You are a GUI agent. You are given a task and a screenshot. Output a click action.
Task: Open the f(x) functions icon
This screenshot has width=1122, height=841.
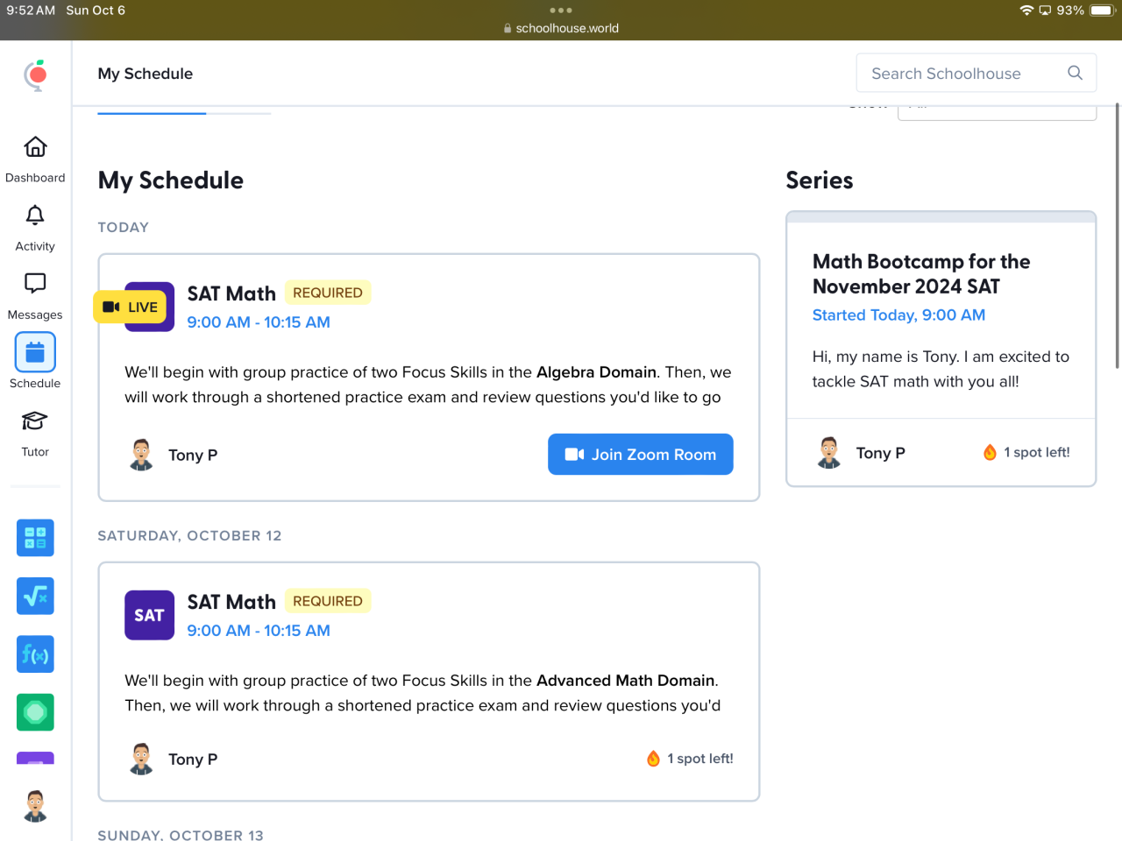[35, 654]
